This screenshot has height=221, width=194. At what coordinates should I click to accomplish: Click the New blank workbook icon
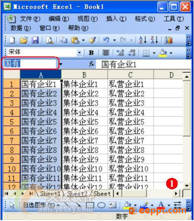12,40
